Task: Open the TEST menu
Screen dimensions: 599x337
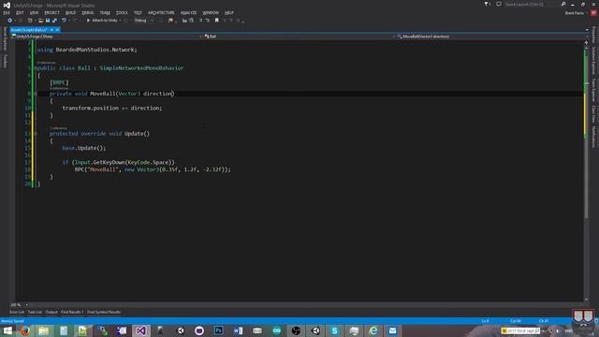Action: tap(138, 12)
